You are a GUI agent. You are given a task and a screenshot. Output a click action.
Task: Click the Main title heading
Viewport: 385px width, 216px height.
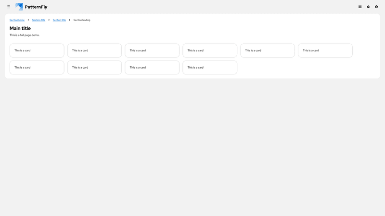(x=20, y=28)
